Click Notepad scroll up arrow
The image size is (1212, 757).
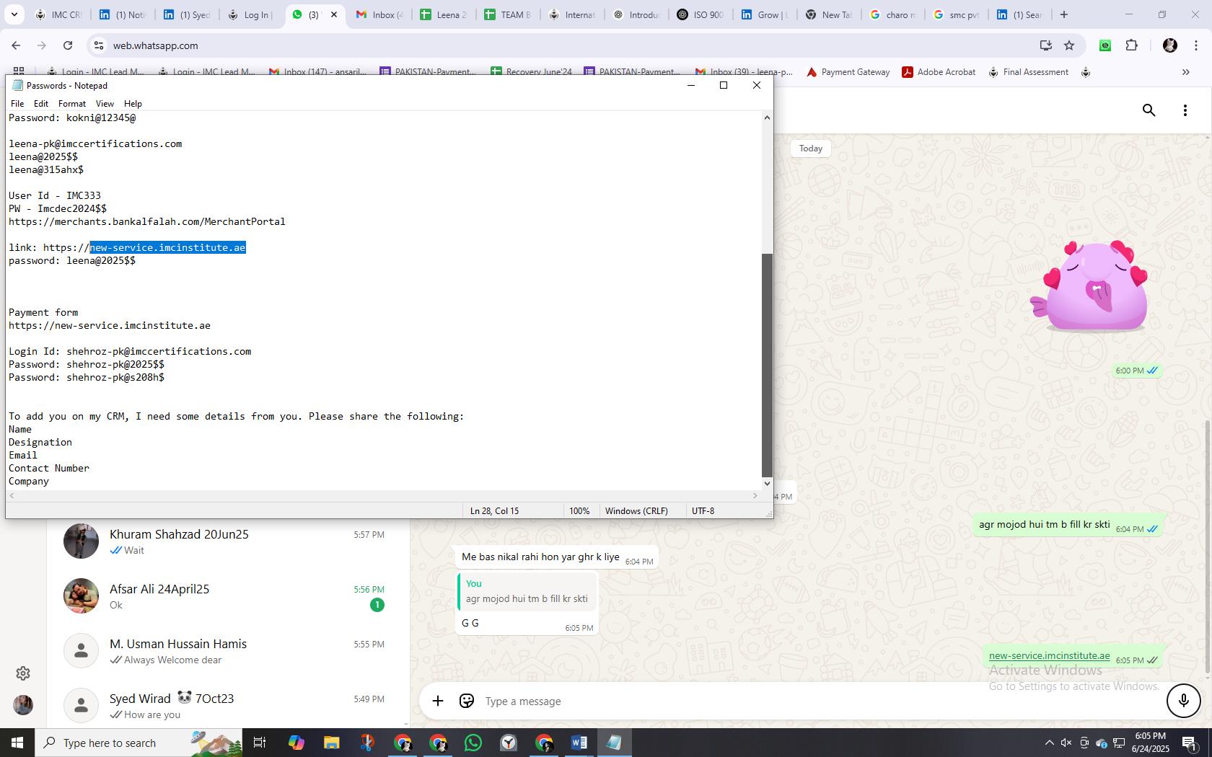767,118
